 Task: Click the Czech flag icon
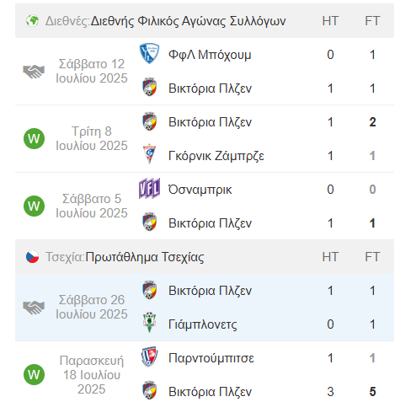pyautogui.click(x=32, y=257)
